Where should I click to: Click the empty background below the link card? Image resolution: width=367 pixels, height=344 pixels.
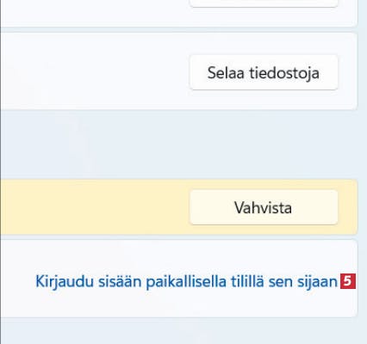tap(178, 331)
